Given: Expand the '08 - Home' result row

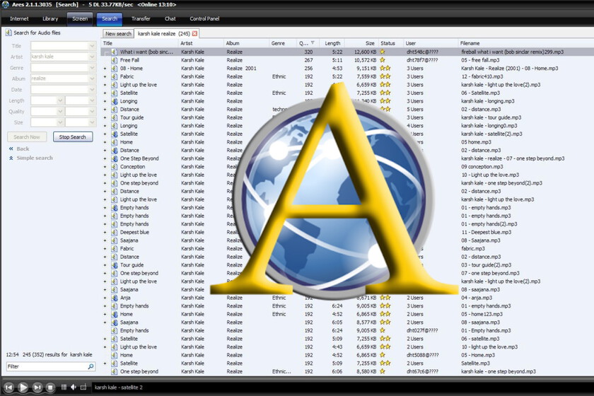Looking at the screenshot, I should click(x=105, y=69).
